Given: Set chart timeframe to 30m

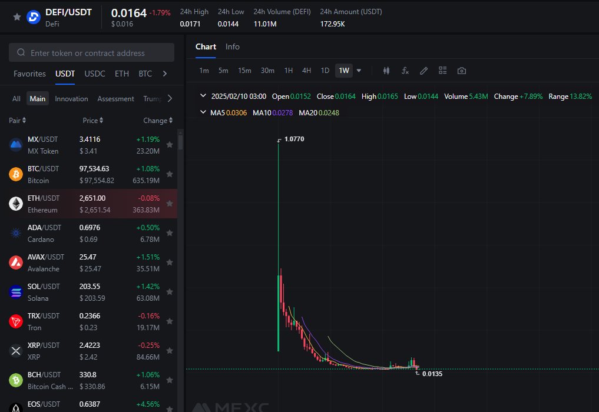Looking at the screenshot, I should 267,71.
